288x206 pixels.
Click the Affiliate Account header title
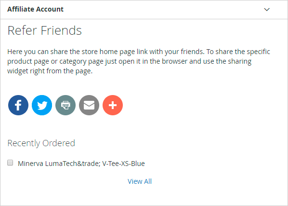point(36,9)
